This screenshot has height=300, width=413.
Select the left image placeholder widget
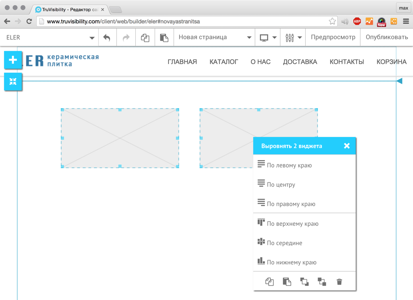pos(120,138)
